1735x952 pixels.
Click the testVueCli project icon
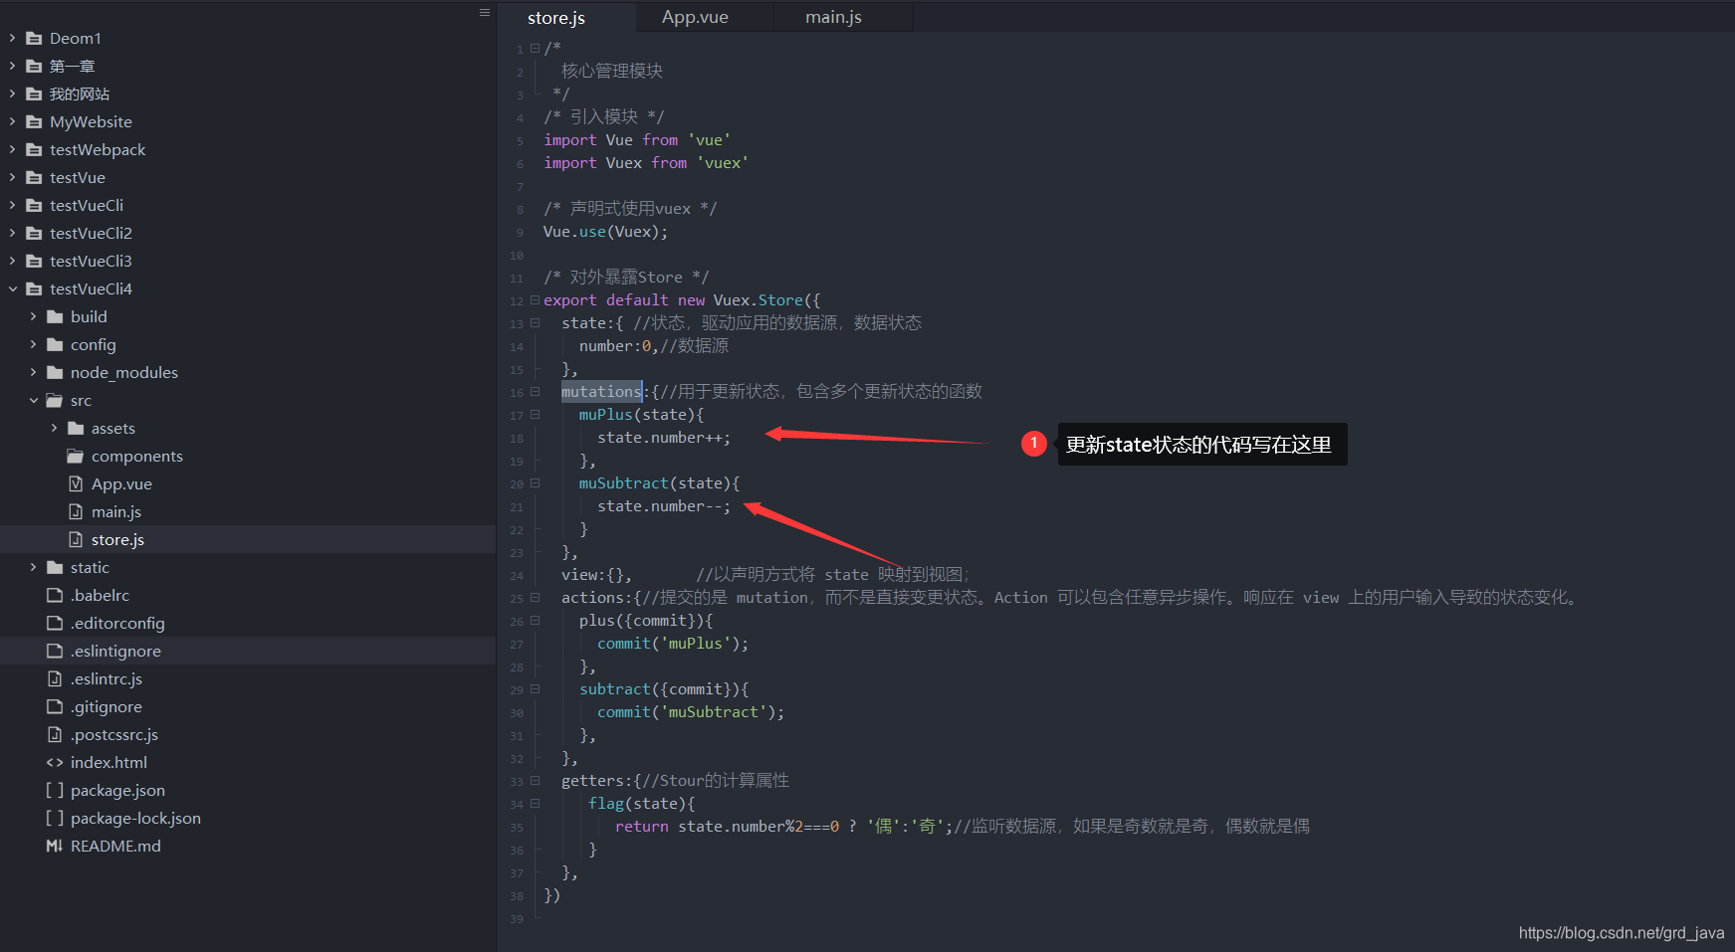coord(34,205)
